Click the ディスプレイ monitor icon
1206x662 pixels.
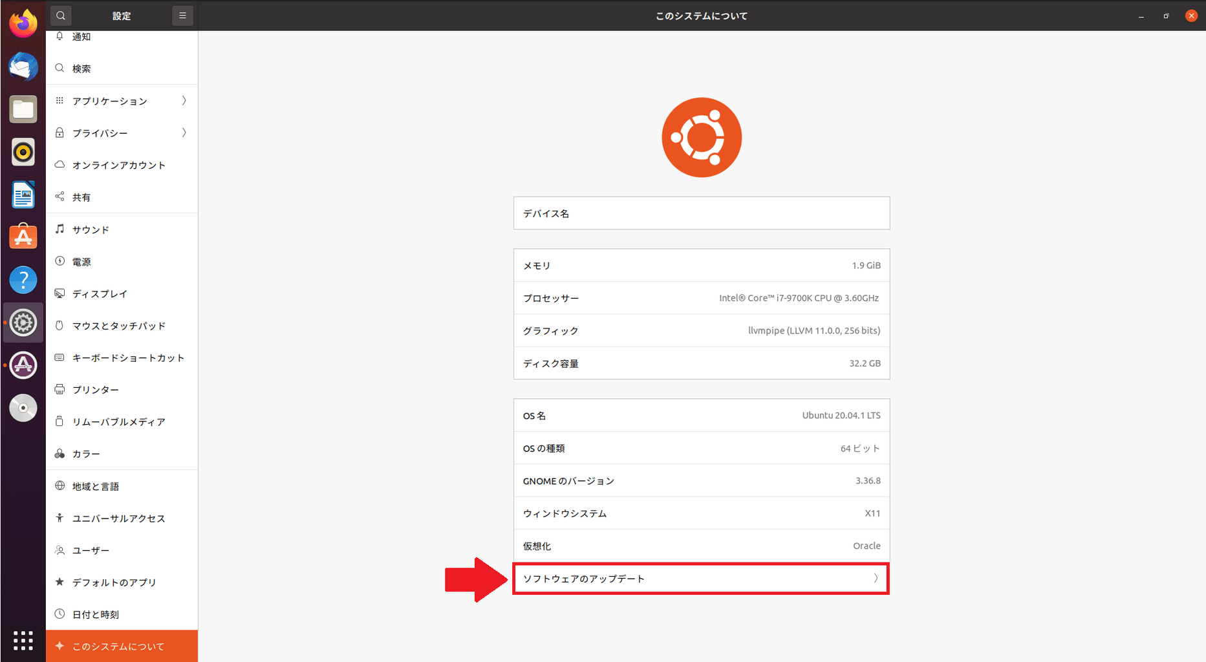[59, 293]
